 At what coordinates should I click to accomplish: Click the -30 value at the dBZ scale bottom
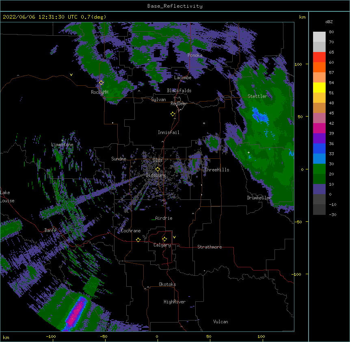333,214
